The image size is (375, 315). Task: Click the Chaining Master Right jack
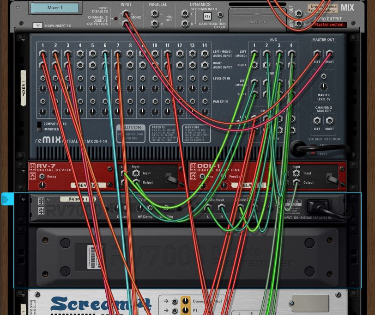[329, 120]
